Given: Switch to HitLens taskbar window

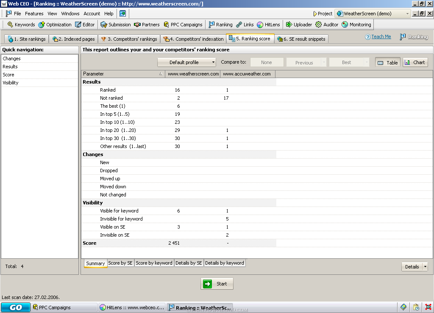Looking at the screenshot, I should [132, 307].
